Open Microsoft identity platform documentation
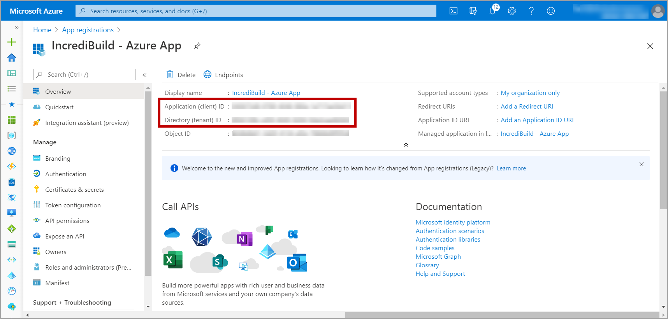The width and height of the screenshot is (668, 319). [453, 222]
